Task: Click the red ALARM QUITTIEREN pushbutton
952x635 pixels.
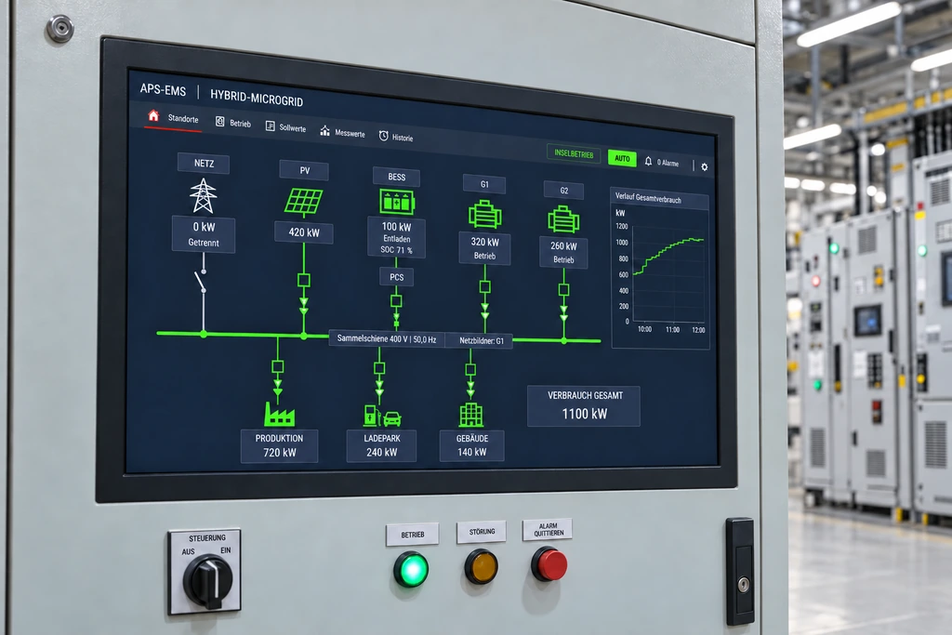Action: pos(550,564)
